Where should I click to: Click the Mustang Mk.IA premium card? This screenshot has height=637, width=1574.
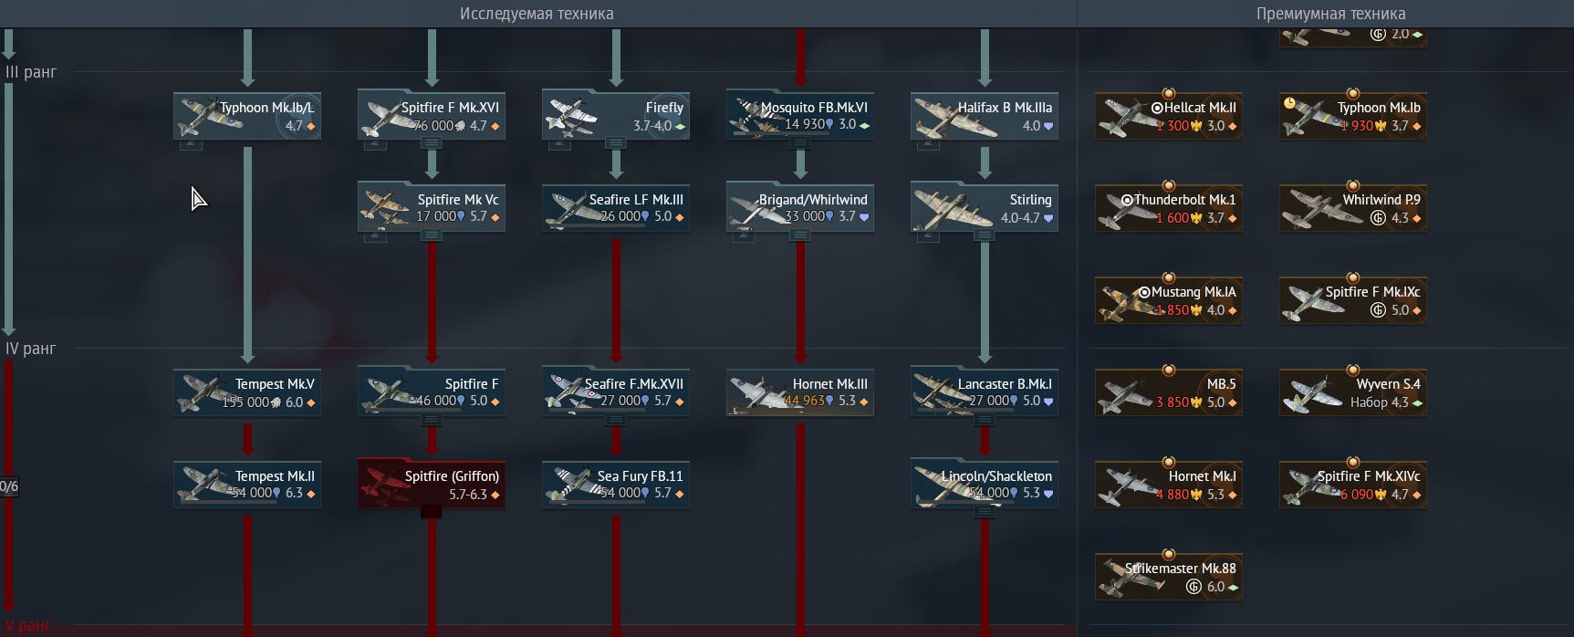1169,300
